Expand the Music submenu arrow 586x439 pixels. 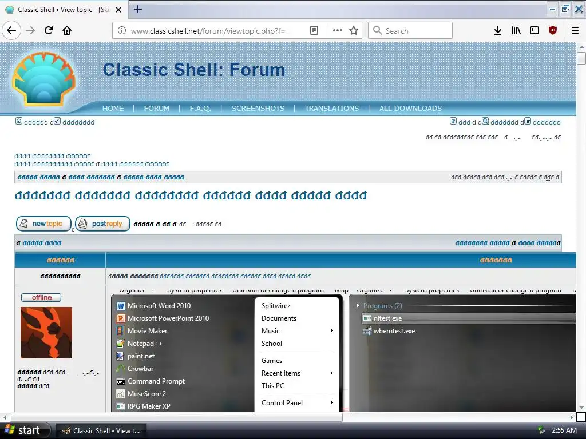(x=331, y=331)
